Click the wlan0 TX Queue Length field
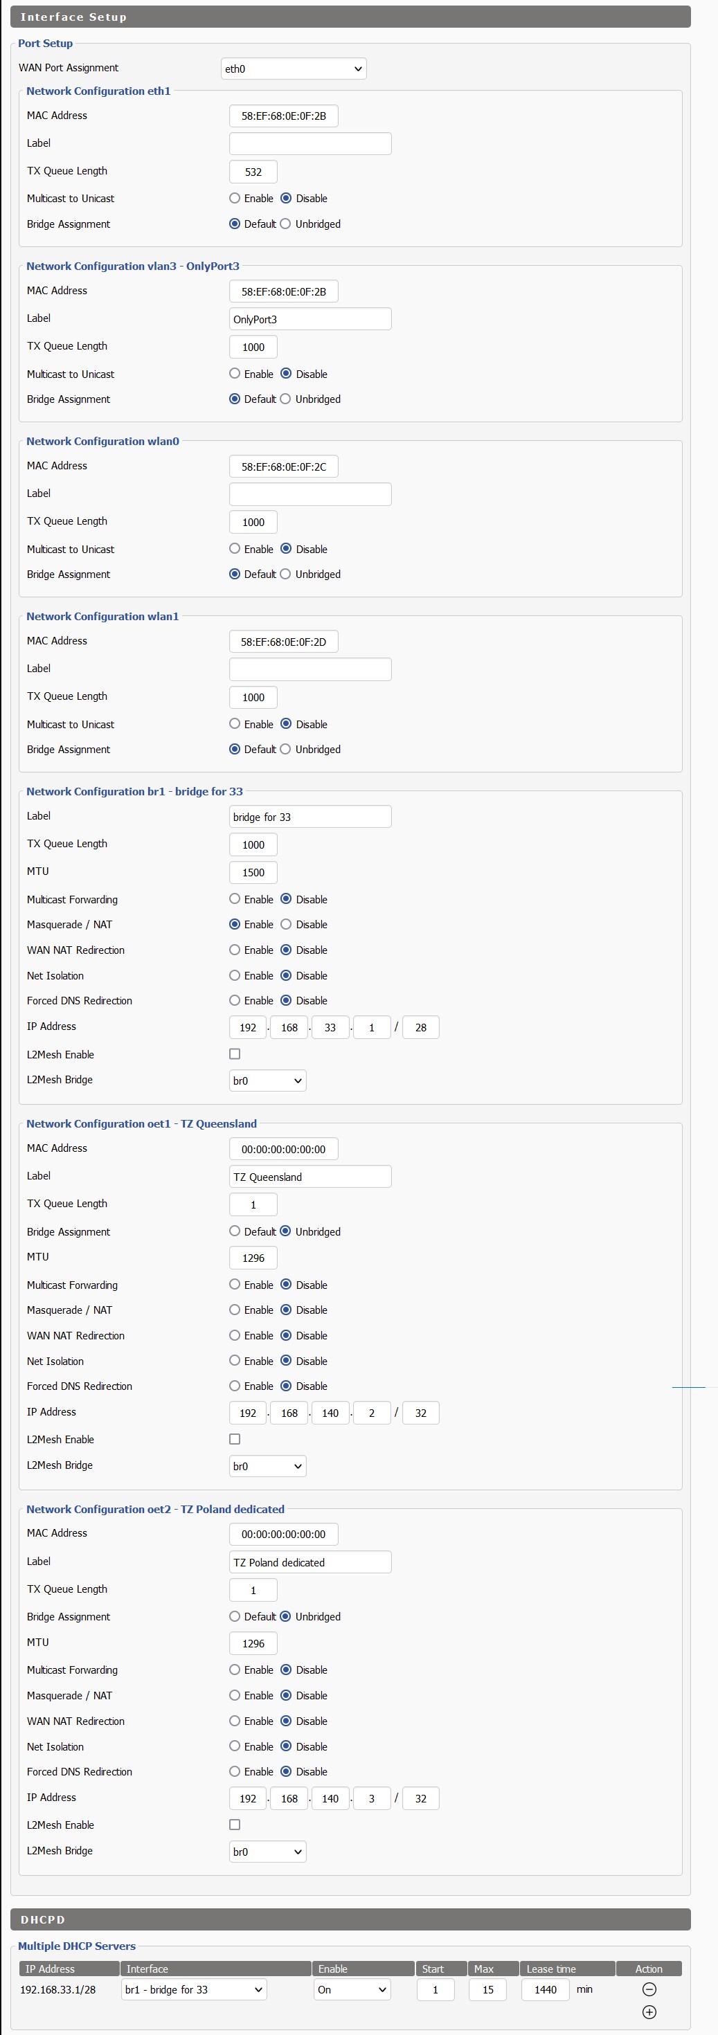 point(253,522)
